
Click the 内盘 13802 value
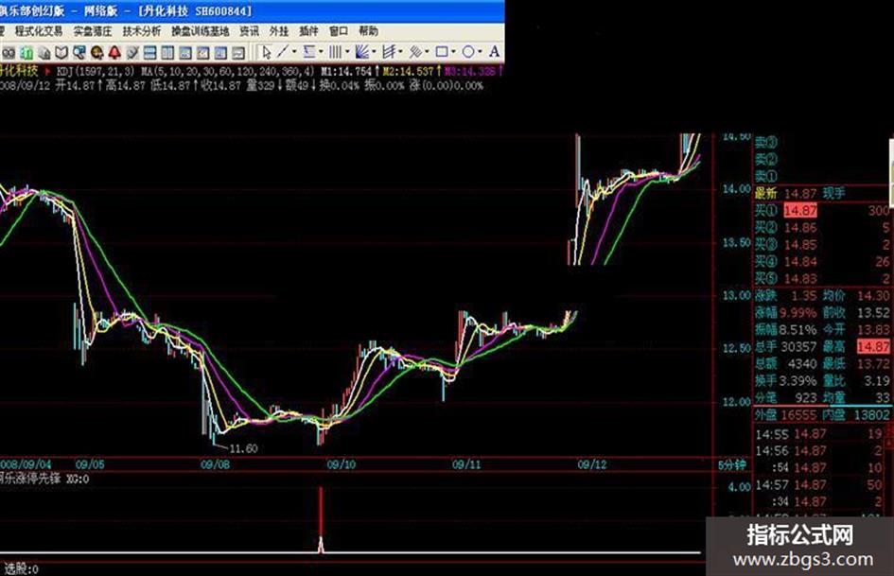coord(871,415)
